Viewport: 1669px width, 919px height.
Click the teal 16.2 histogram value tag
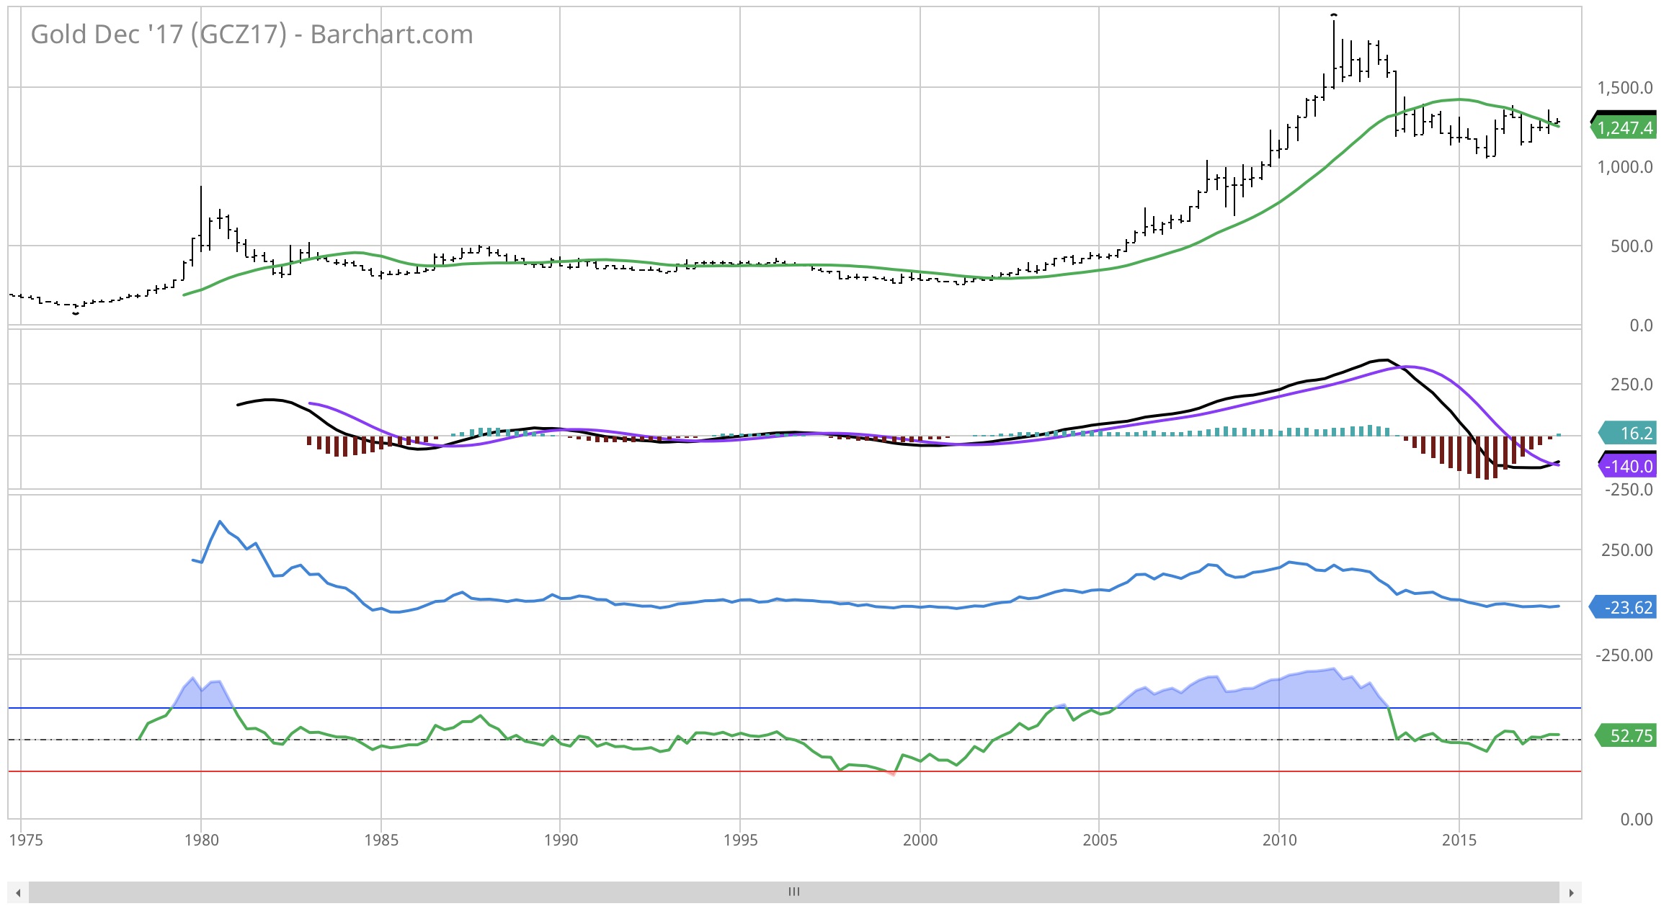[x=1629, y=434]
